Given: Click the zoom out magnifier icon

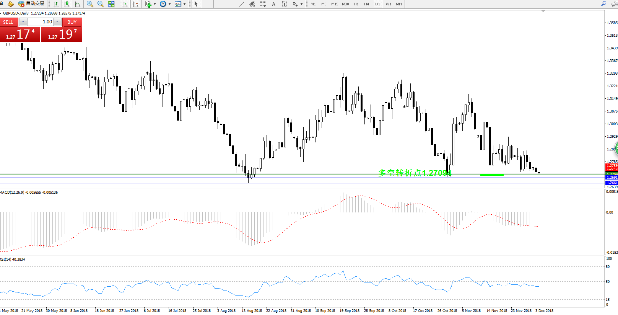Looking at the screenshot, I should [101, 4].
